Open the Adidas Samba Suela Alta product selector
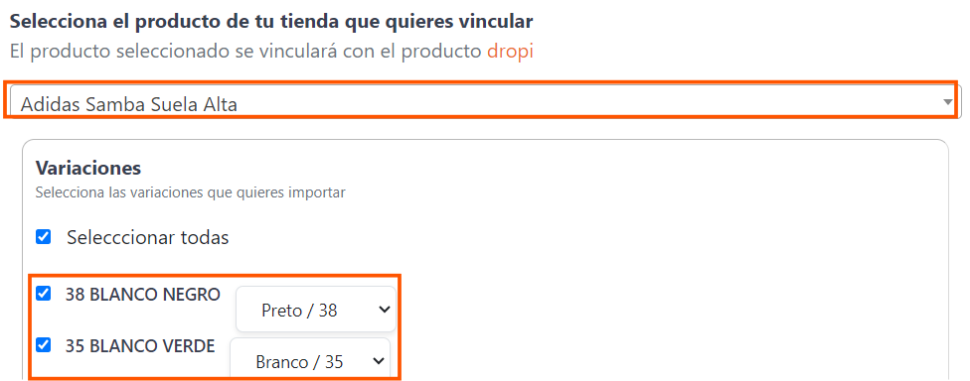The height and width of the screenshot is (381, 970). tap(483, 102)
